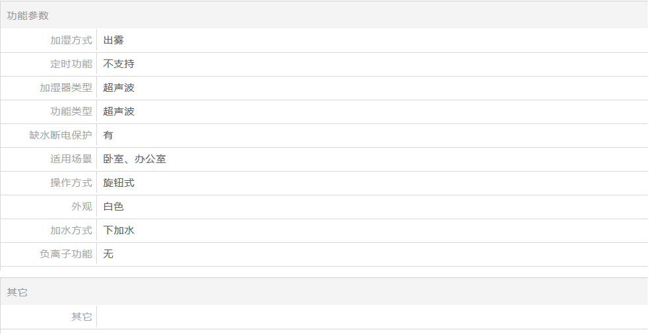Click 超声波 in the 功能类型 row
The image size is (651, 336).
click(119, 112)
